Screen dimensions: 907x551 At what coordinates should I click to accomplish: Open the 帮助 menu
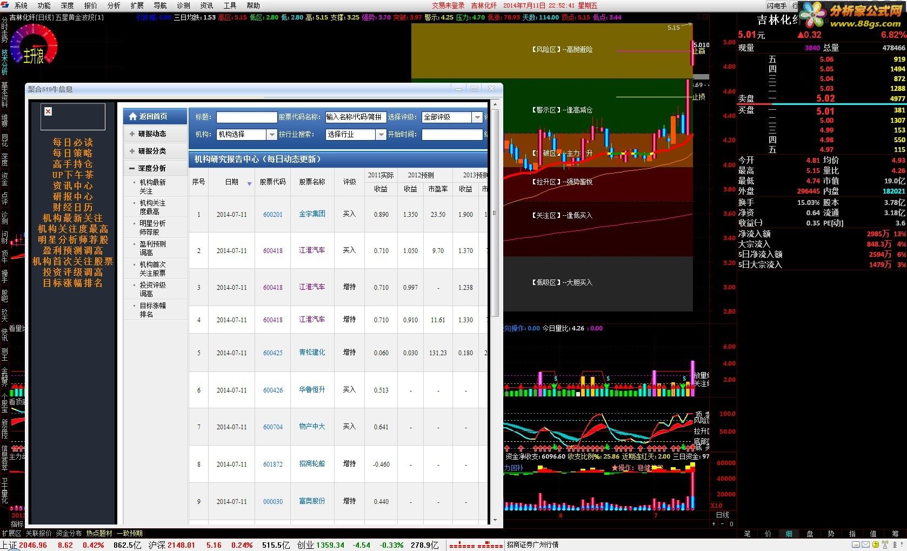coord(253,5)
